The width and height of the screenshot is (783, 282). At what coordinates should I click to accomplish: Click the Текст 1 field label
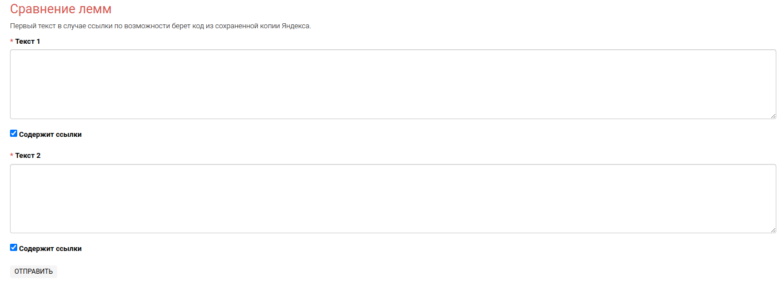click(28, 42)
